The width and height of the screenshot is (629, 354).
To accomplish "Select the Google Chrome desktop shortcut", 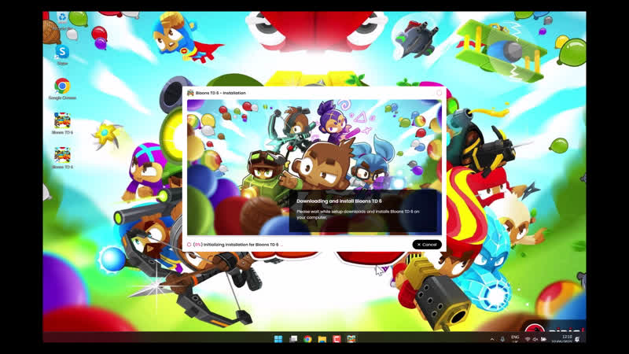I will (62, 89).
